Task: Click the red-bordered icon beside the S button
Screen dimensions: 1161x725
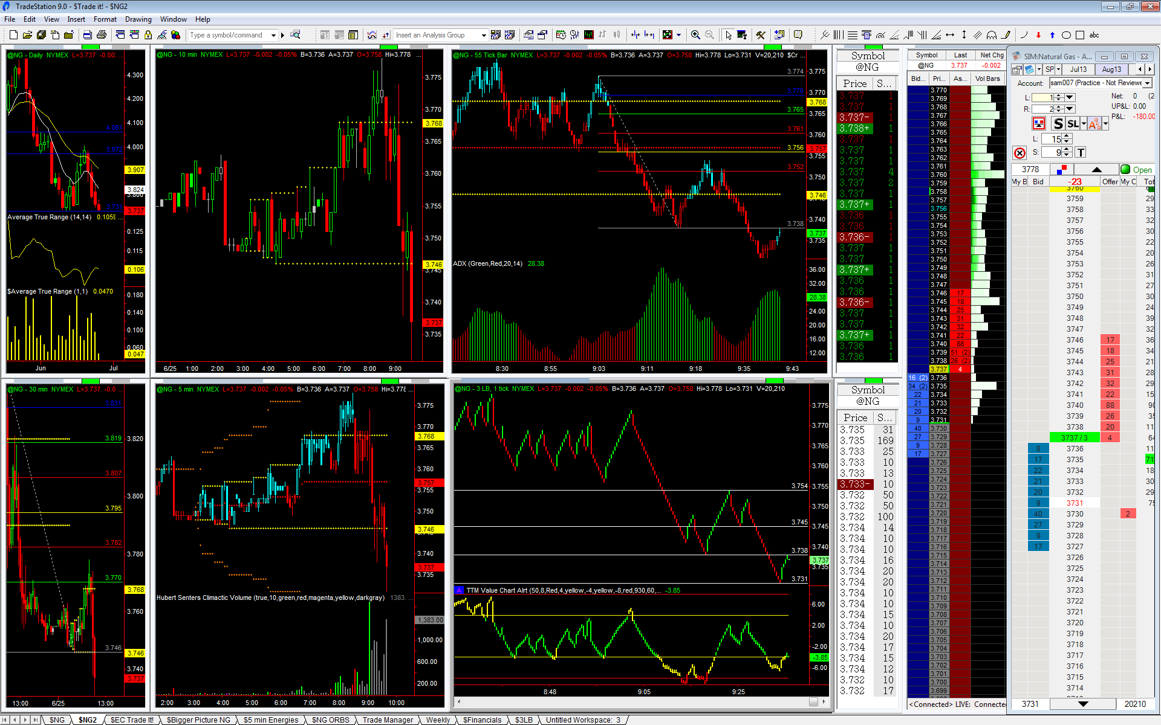Action: 1039,124
